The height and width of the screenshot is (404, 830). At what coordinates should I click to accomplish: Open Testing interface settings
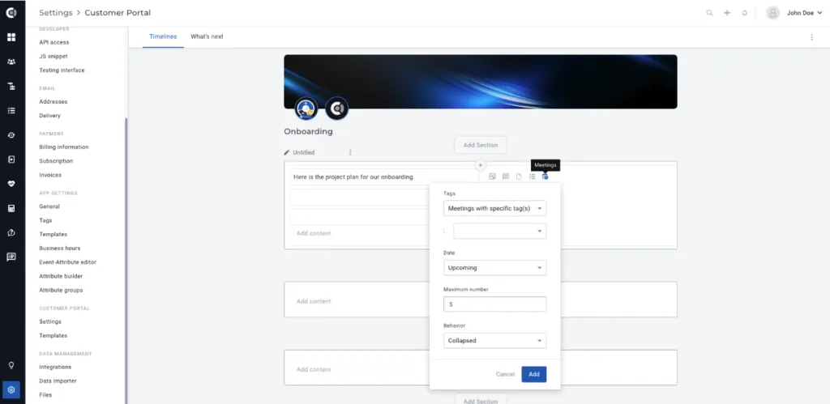coord(62,70)
